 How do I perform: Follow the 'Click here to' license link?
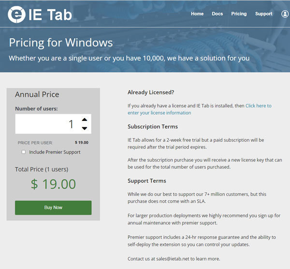(x=258, y=105)
